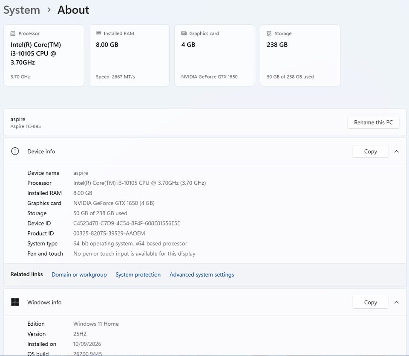Copy the Device info details

(x=370, y=152)
